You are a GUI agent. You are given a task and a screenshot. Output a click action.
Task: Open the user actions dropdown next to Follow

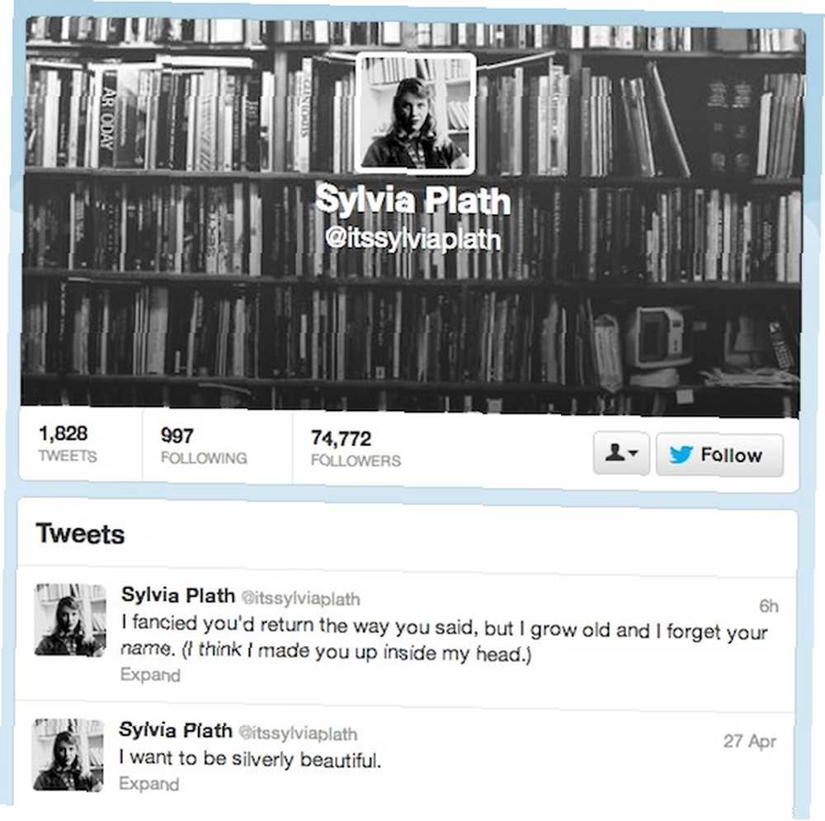(x=621, y=453)
